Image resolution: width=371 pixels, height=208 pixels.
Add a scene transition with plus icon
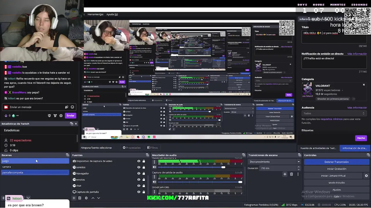(x=285, y=174)
